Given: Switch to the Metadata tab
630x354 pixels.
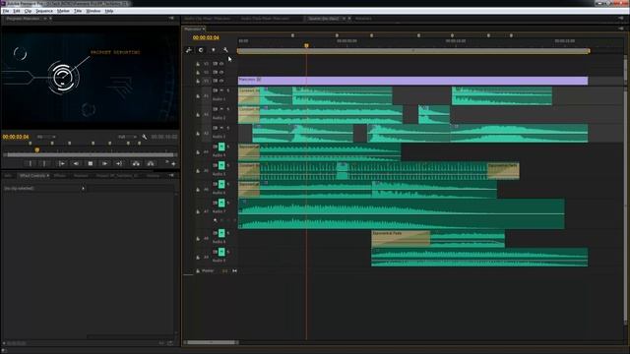Looking at the screenshot, I should [363, 19].
